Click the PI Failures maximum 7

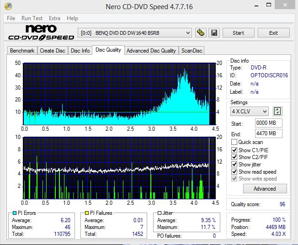pyautogui.click(x=142, y=227)
